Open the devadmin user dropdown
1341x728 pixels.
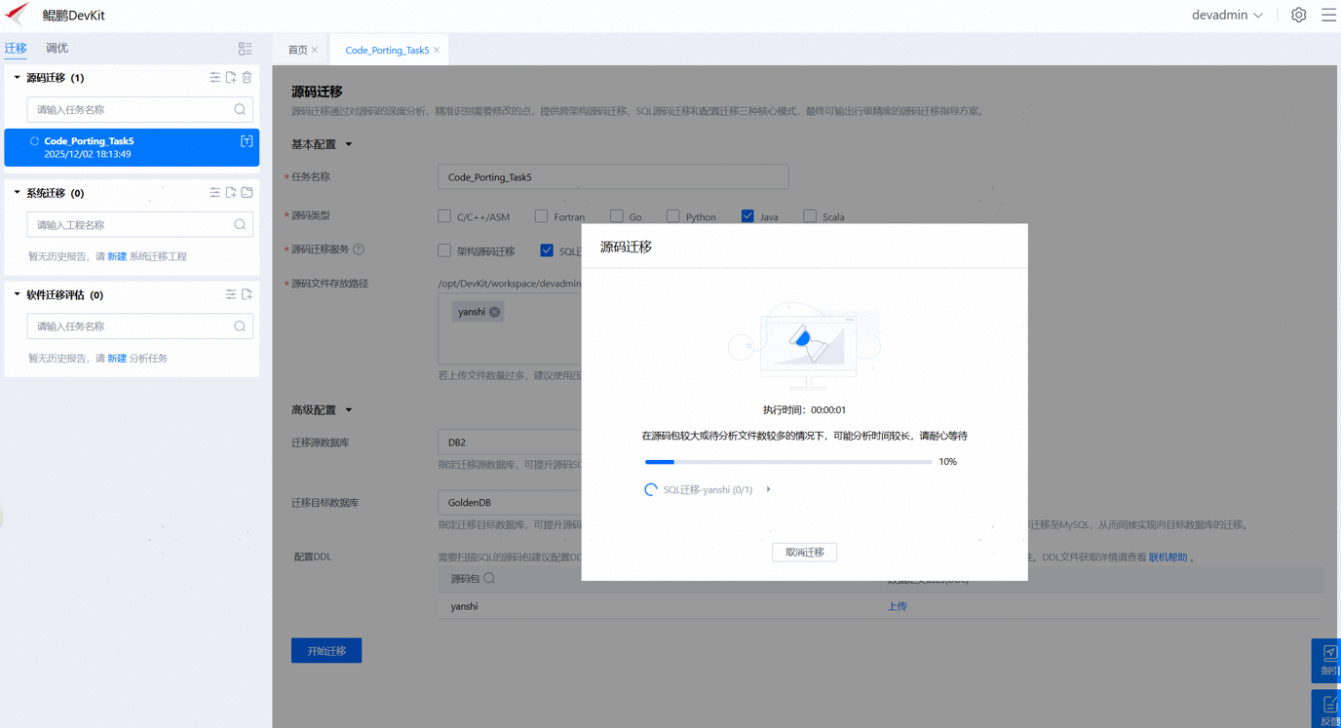(x=1227, y=15)
